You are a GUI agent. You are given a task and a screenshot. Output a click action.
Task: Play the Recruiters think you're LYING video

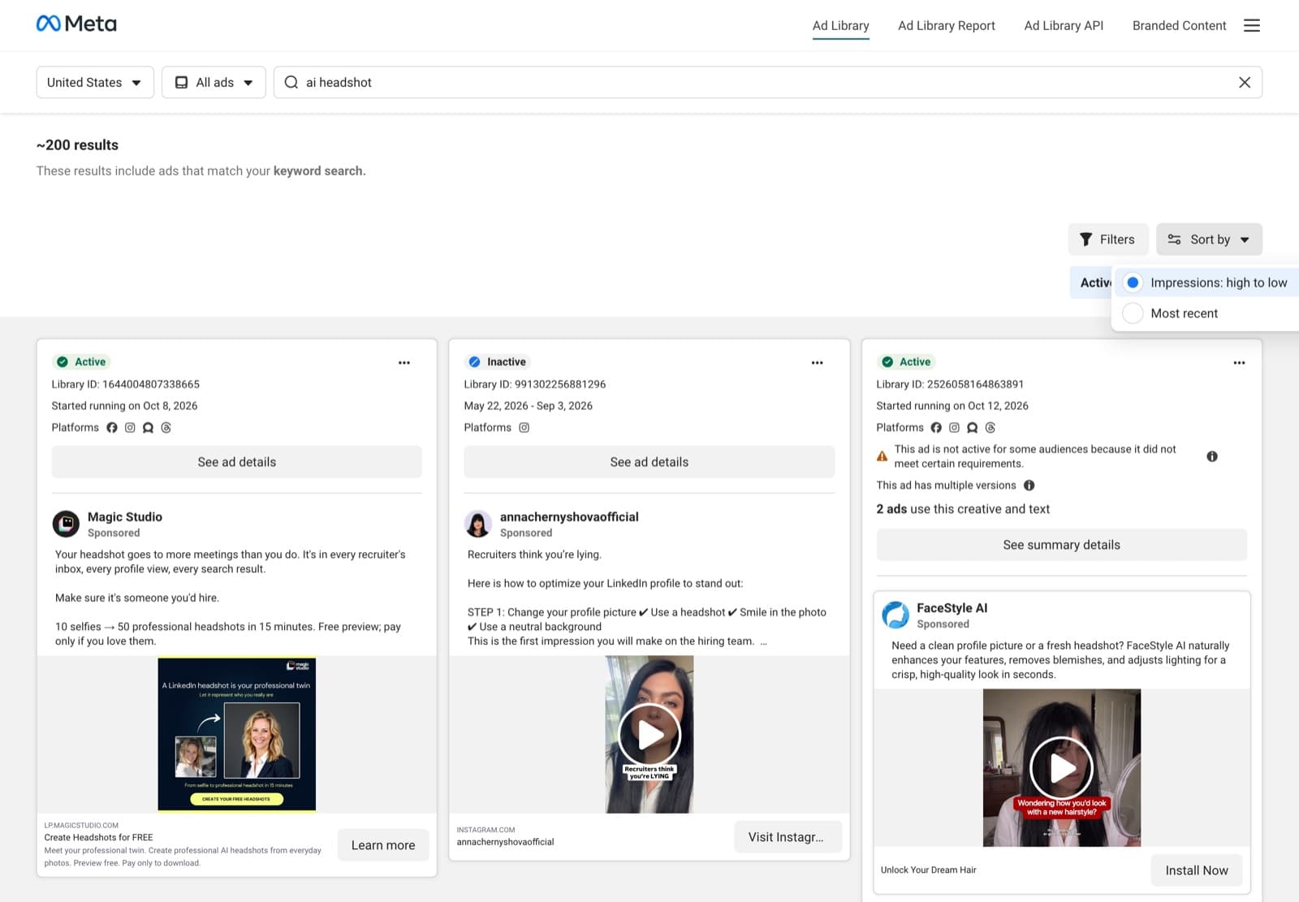pyautogui.click(x=649, y=735)
